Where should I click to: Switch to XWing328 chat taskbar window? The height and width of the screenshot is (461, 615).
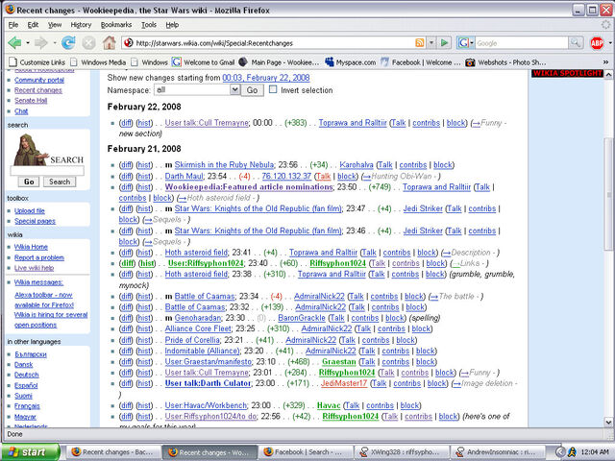(x=401, y=452)
